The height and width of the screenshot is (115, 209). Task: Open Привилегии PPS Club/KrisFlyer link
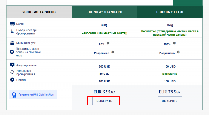[x=36, y=95]
